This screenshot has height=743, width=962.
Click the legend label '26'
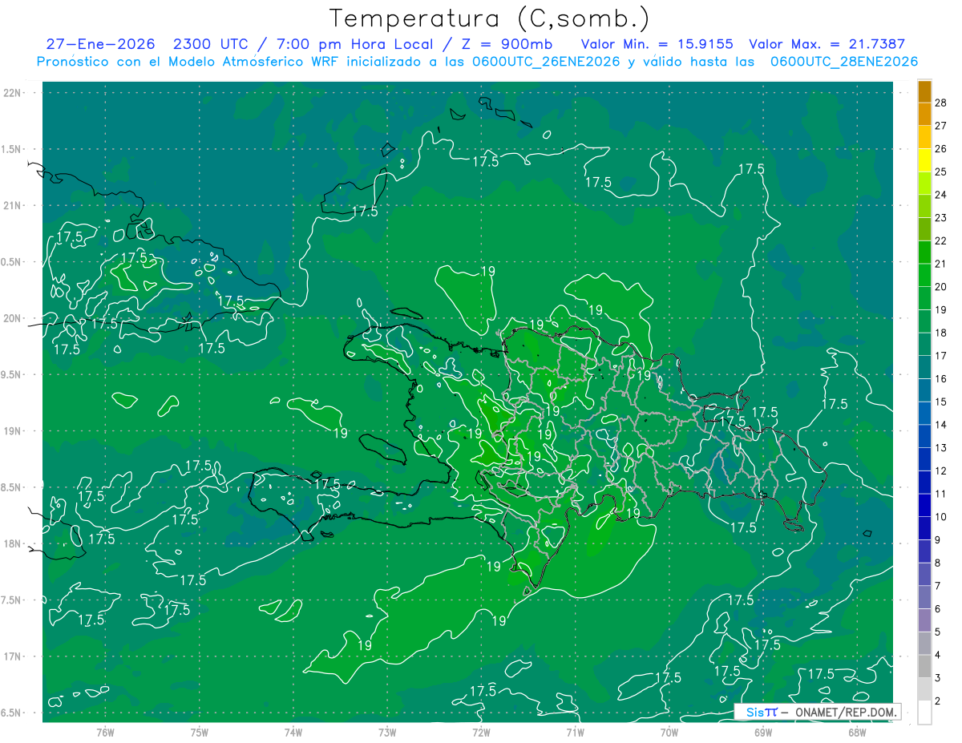tap(941, 149)
